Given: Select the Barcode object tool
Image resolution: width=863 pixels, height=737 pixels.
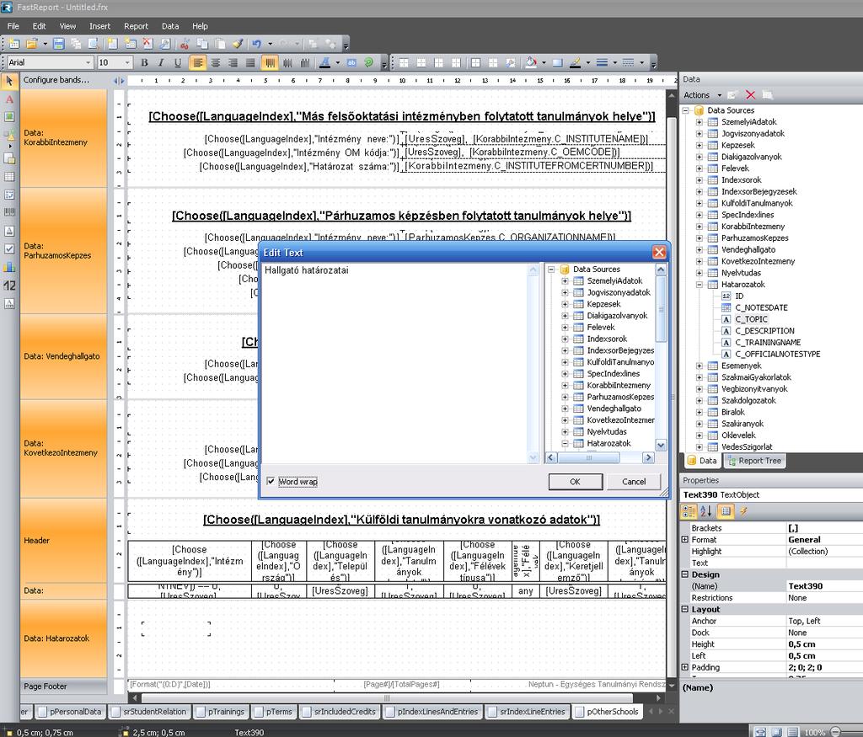Looking at the screenshot, I should [x=9, y=211].
